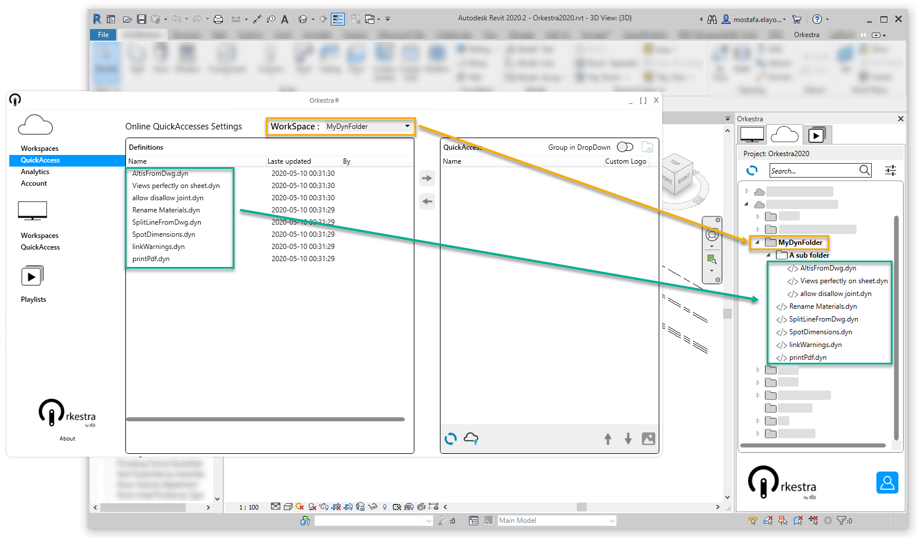Collapse the second cloud workspace node
Screen dimensions: 917x538
(x=746, y=204)
